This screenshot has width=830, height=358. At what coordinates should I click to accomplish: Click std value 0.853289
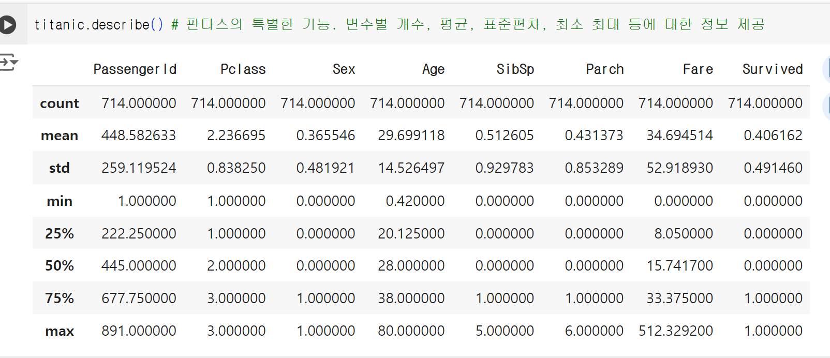(594, 168)
